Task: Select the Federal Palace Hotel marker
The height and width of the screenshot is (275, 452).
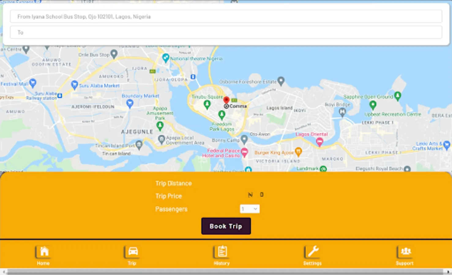Action: click(244, 152)
